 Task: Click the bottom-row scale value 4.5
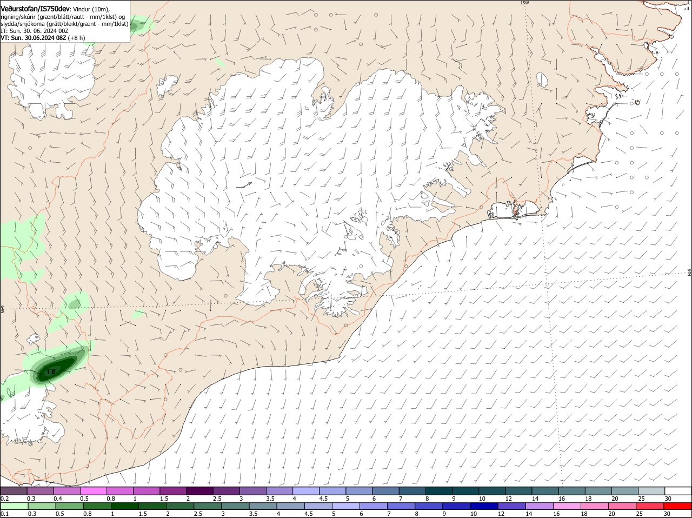(308, 514)
